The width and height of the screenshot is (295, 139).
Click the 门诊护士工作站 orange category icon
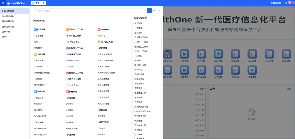tap(67, 29)
